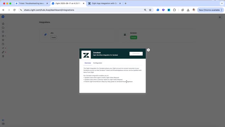Open the Zight logo in sidebar
The image size is (225, 127).
tap(3, 17)
